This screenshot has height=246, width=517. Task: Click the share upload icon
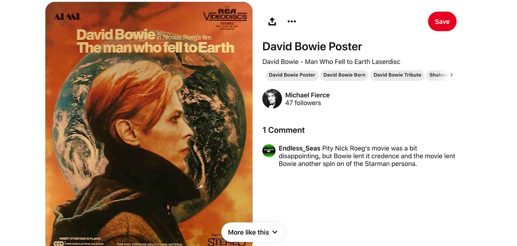(272, 21)
